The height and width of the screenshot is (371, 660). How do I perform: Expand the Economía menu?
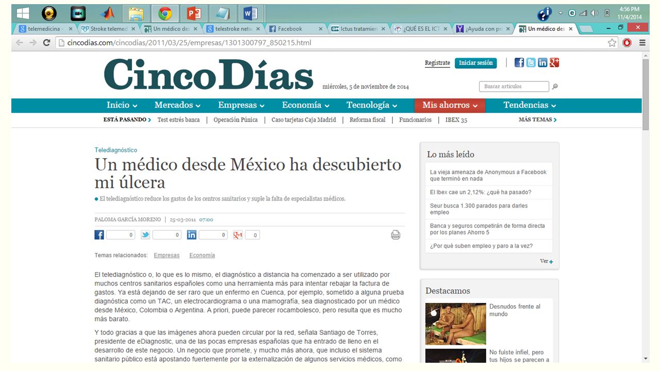click(306, 105)
